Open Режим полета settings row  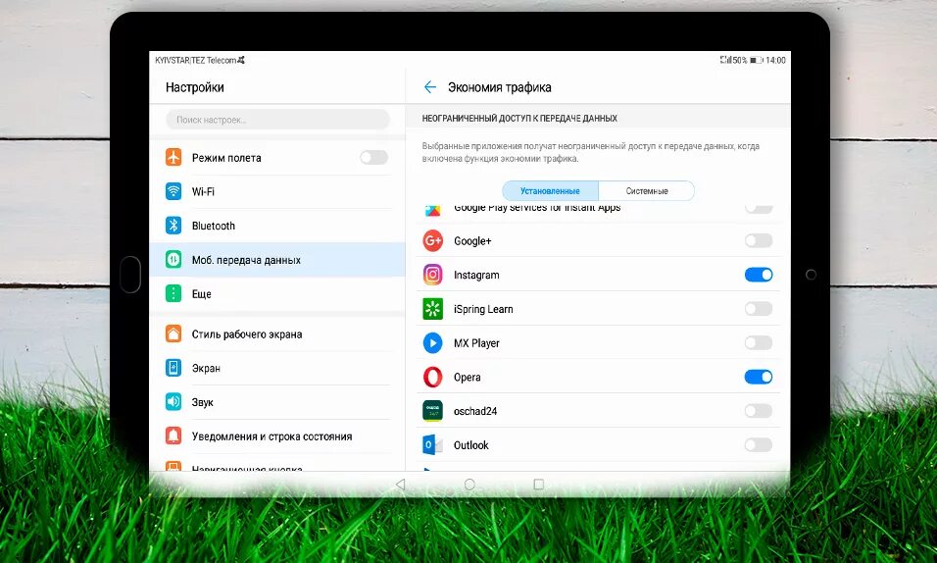pyautogui.click(x=277, y=157)
